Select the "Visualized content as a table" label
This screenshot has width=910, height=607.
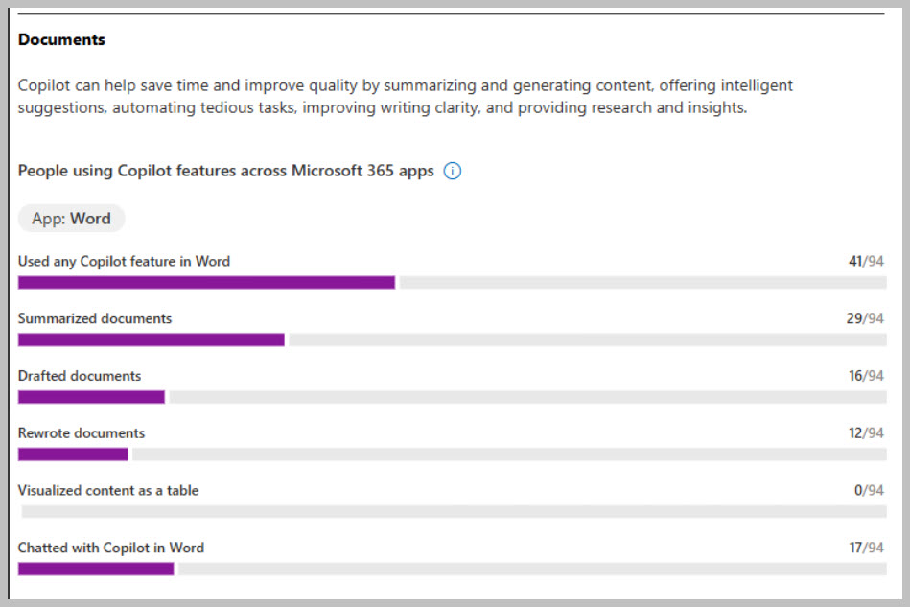point(108,491)
